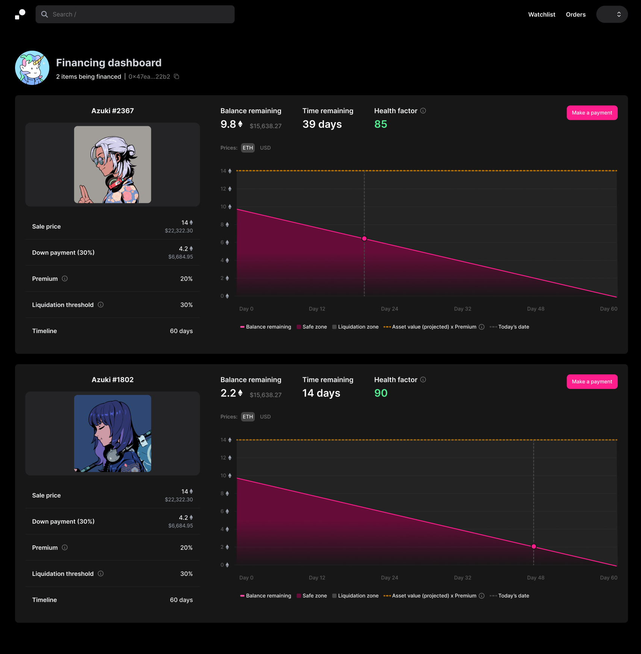Click 'Day 24' label on Azuki #2367 chart
The height and width of the screenshot is (654, 641).
click(x=389, y=309)
